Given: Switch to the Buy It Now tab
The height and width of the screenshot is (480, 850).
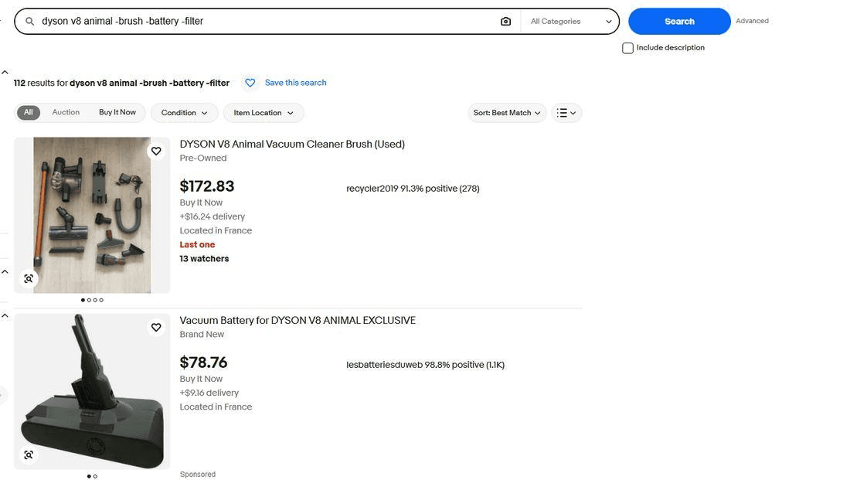Looking at the screenshot, I should (x=117, y=112).
